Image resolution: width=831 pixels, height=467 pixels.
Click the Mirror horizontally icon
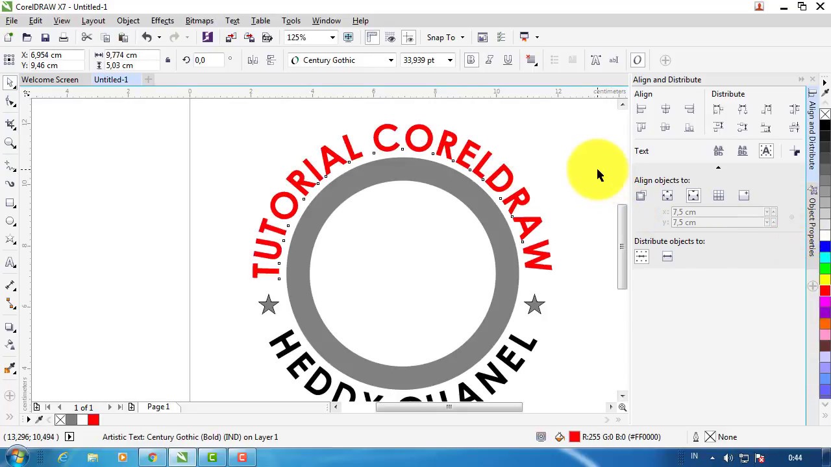click(253, 60)
